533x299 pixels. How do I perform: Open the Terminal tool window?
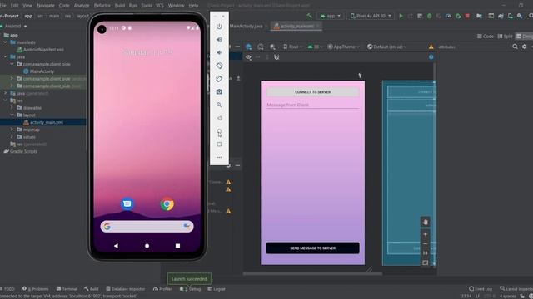[67, 289]
